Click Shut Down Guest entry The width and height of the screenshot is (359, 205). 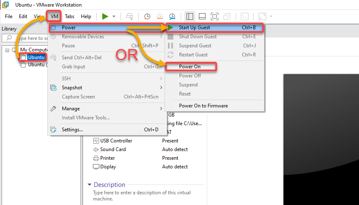click(215, 37)
